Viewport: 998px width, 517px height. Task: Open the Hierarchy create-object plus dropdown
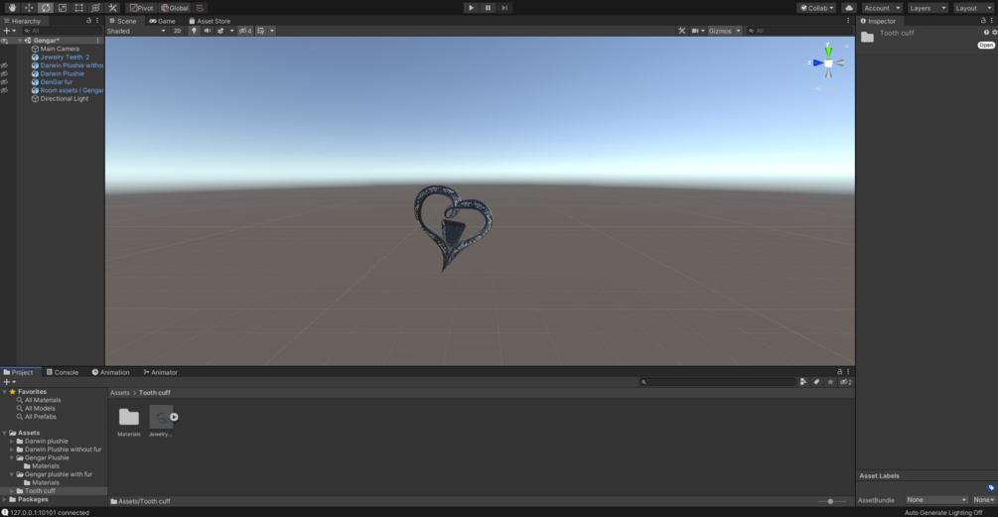point(9,31)
